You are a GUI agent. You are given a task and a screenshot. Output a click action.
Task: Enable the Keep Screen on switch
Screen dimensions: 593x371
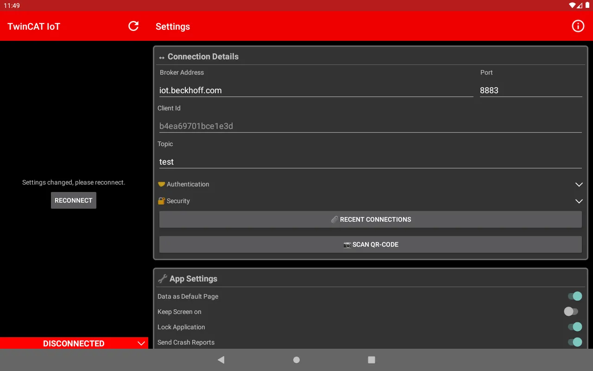coord(571,312)
